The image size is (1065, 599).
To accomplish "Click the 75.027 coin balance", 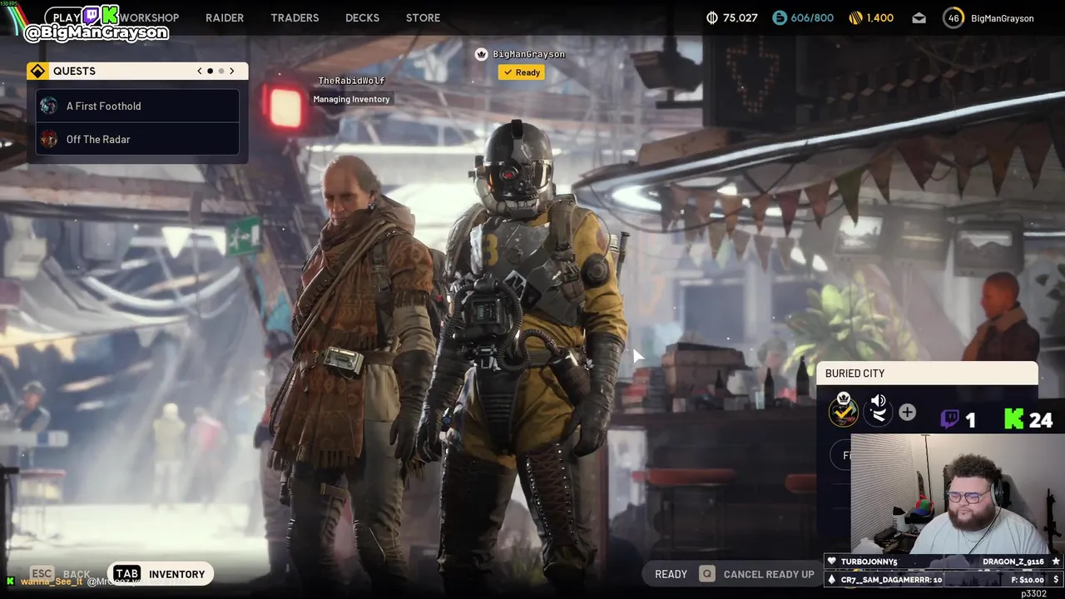I will point(741,17).
